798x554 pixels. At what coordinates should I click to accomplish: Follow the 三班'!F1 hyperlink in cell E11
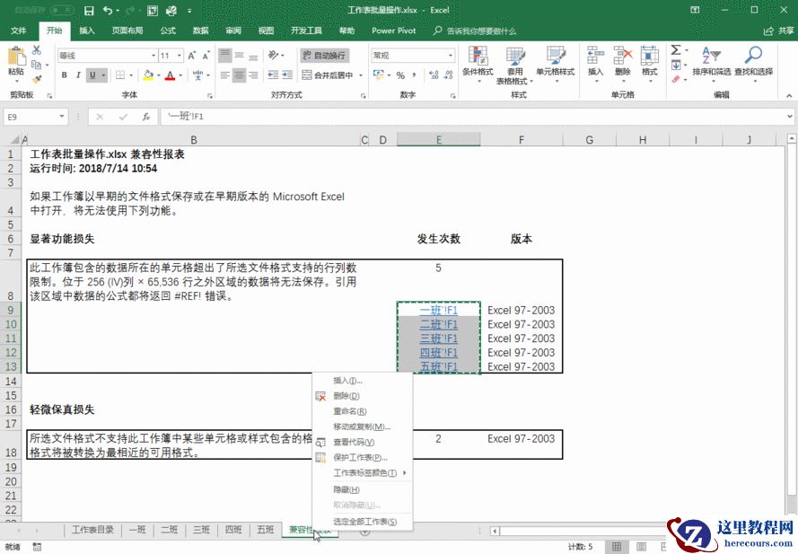coord(439,339)
